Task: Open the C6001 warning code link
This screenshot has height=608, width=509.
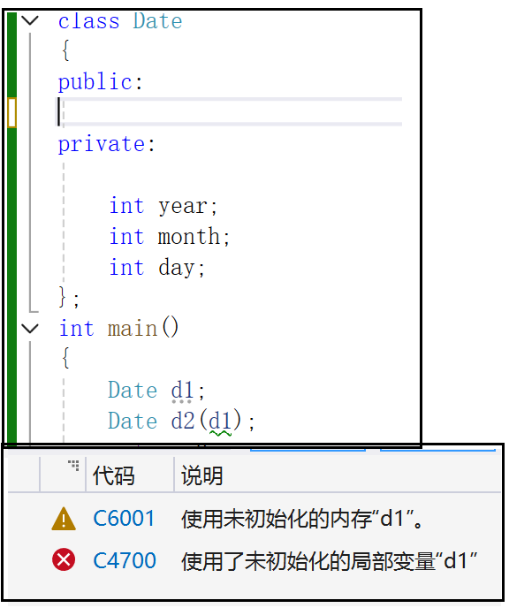Action: click(x=124, y=519)
